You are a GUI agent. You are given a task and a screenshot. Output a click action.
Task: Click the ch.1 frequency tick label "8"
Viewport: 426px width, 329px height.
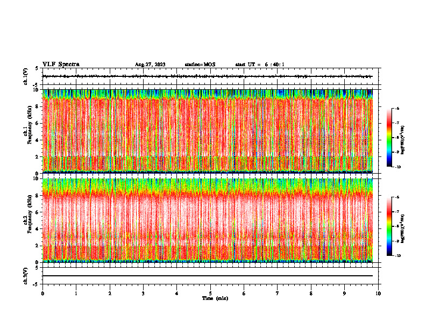click(38, 106)
